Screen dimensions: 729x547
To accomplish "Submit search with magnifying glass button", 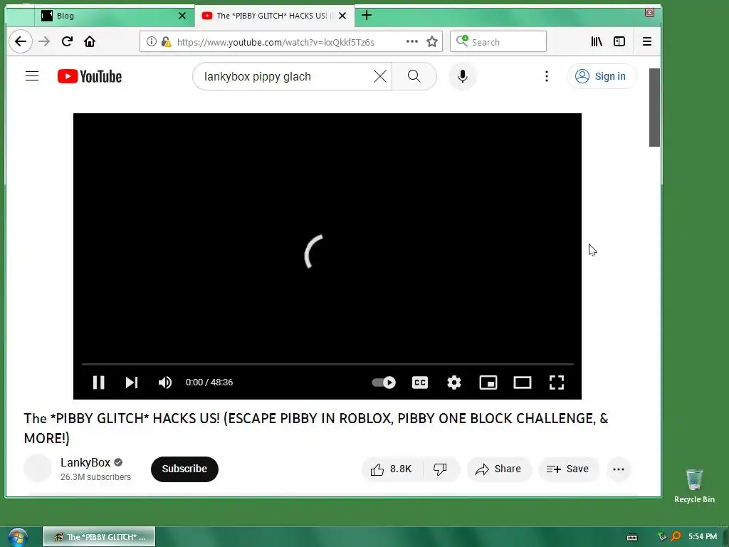I will pos(414,76).
